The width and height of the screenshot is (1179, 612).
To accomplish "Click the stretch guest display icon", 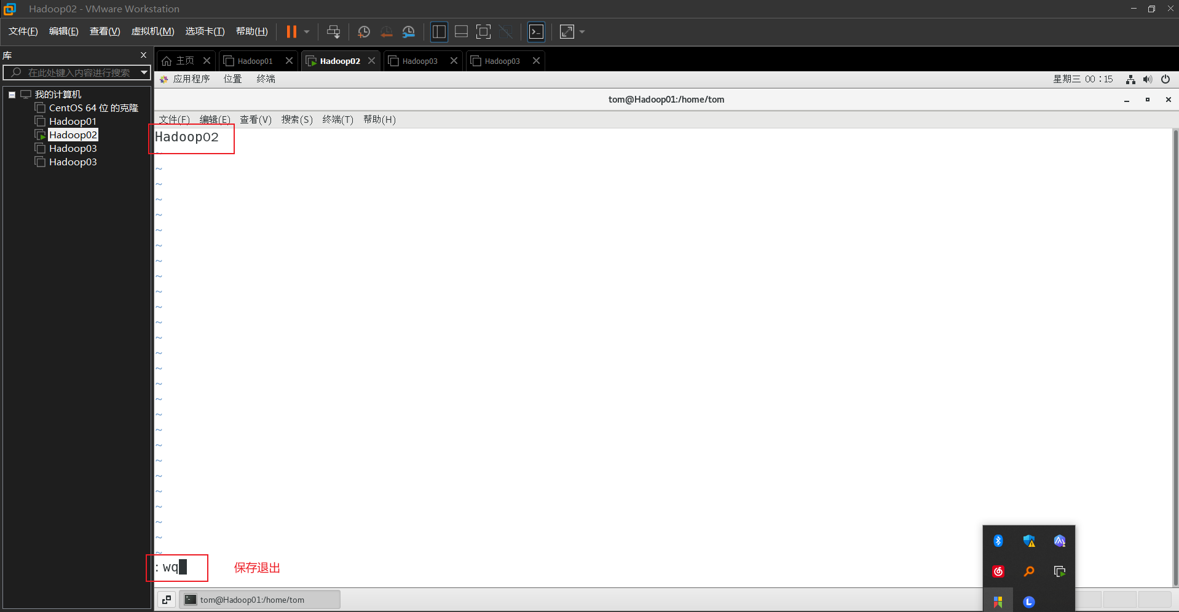I will coord(567,32).
